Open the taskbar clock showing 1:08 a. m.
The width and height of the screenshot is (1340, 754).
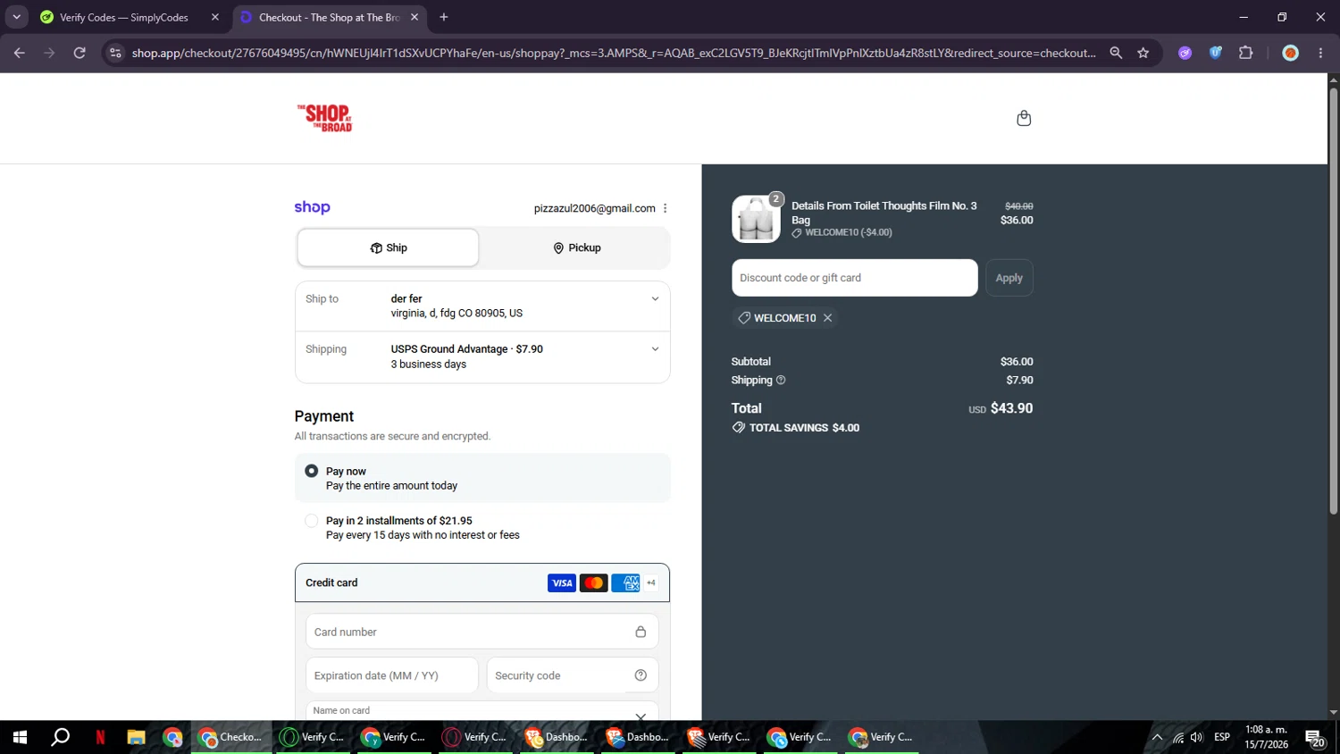click(1267, 737)
